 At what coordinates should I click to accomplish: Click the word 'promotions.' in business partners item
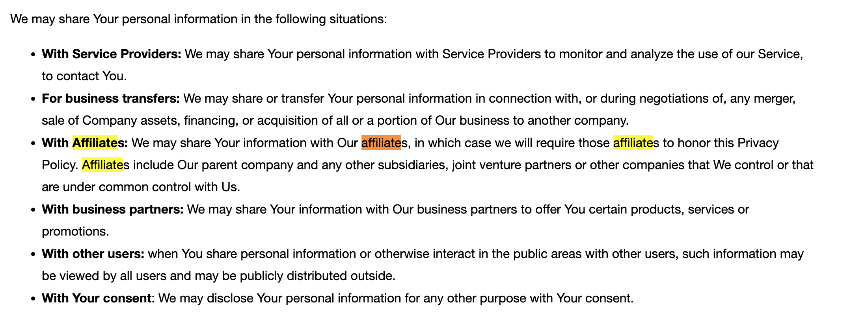click(x=75, y=232)
